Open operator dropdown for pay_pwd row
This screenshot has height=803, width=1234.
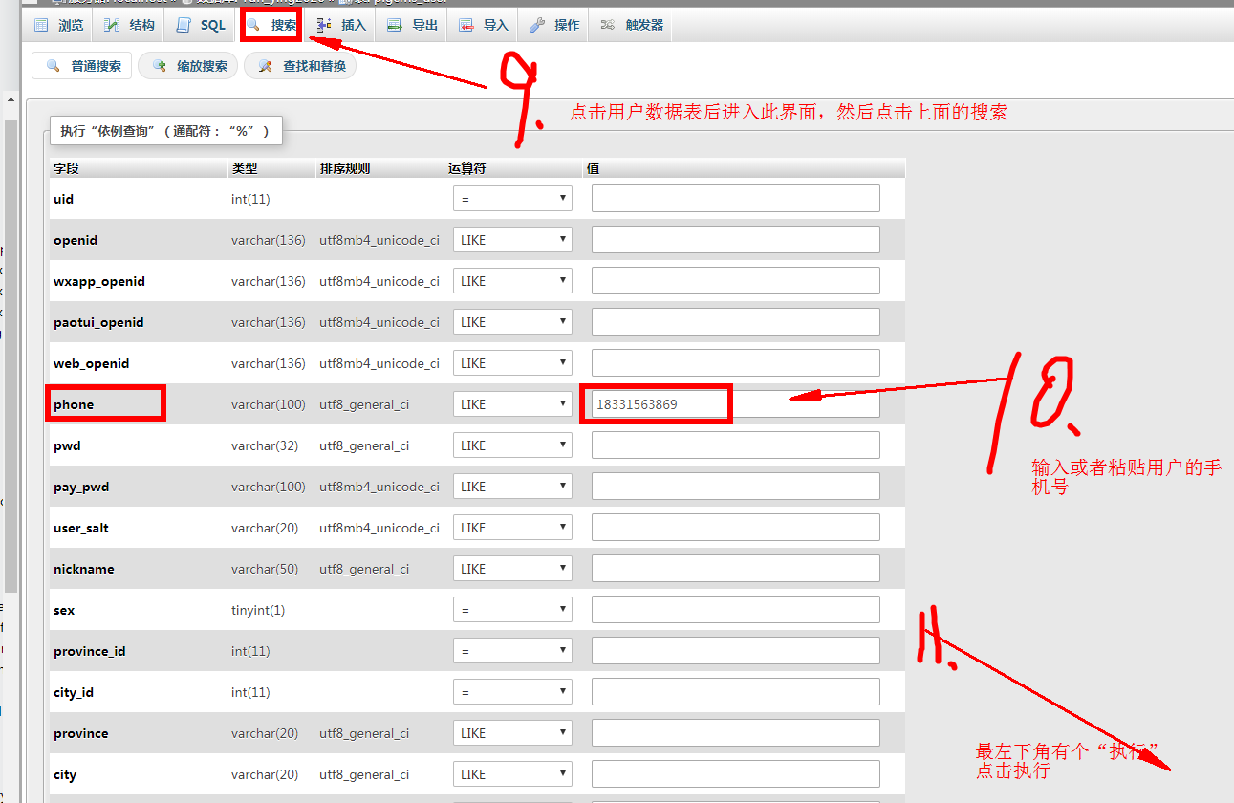512,487
